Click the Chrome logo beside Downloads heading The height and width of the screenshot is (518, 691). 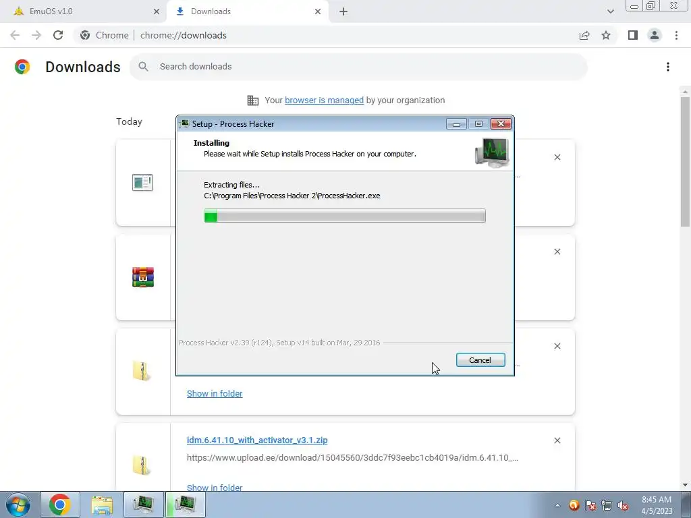pos(22,67)
